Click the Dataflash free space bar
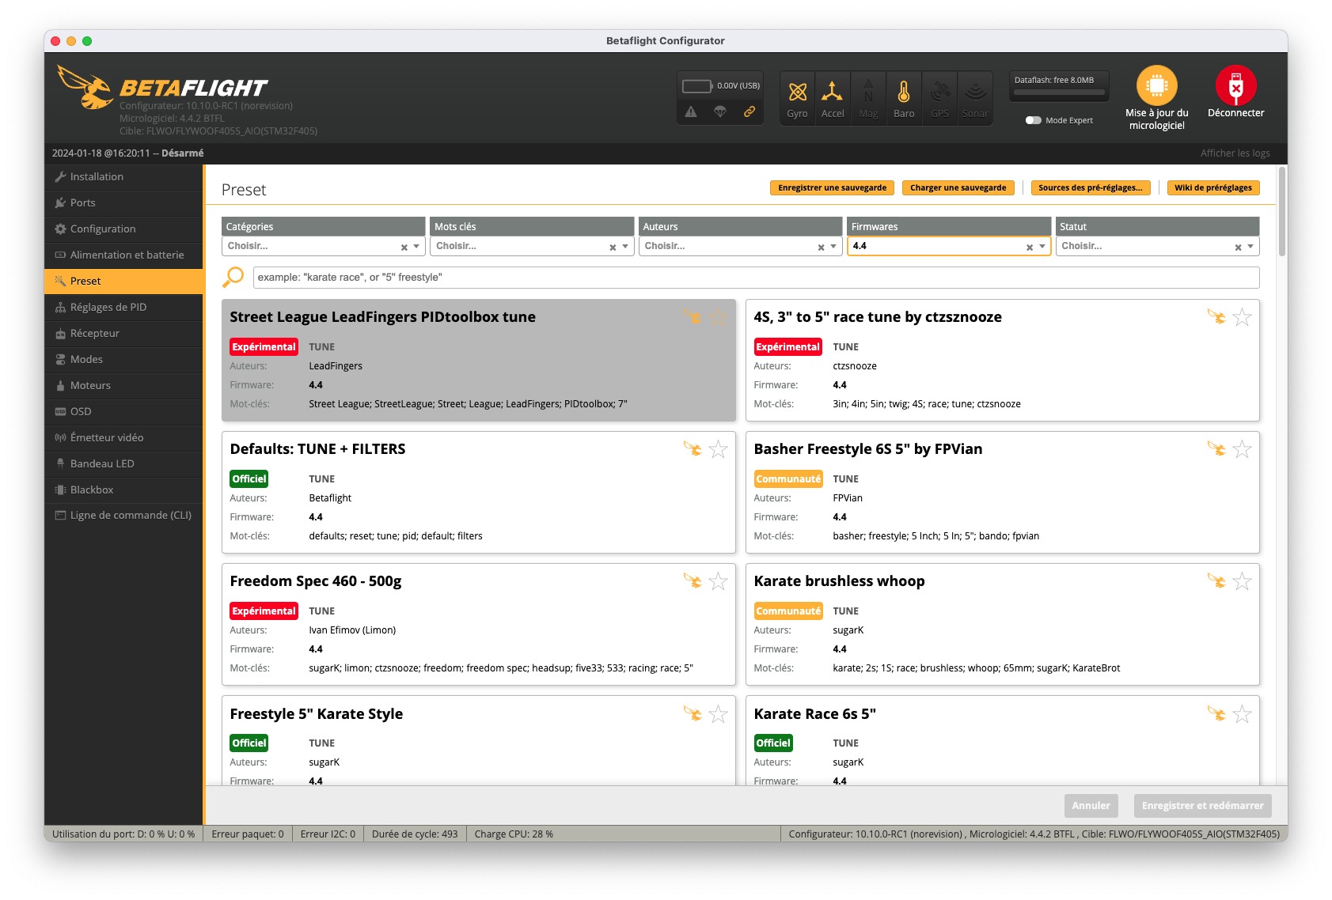Screen dimensions: 1332x900 (x=1059, y=93)
